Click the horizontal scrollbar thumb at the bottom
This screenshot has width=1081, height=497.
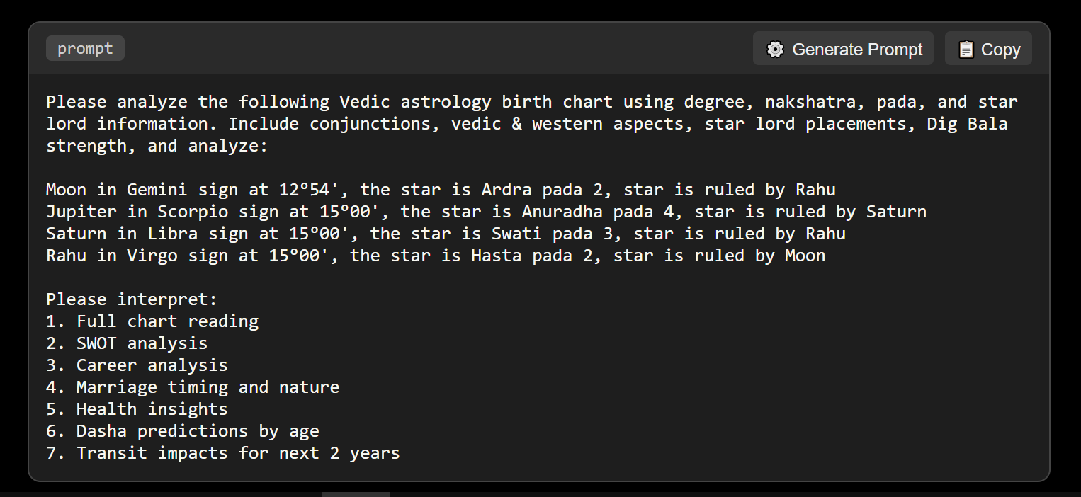pyautogui.click(x=356, y=494)
